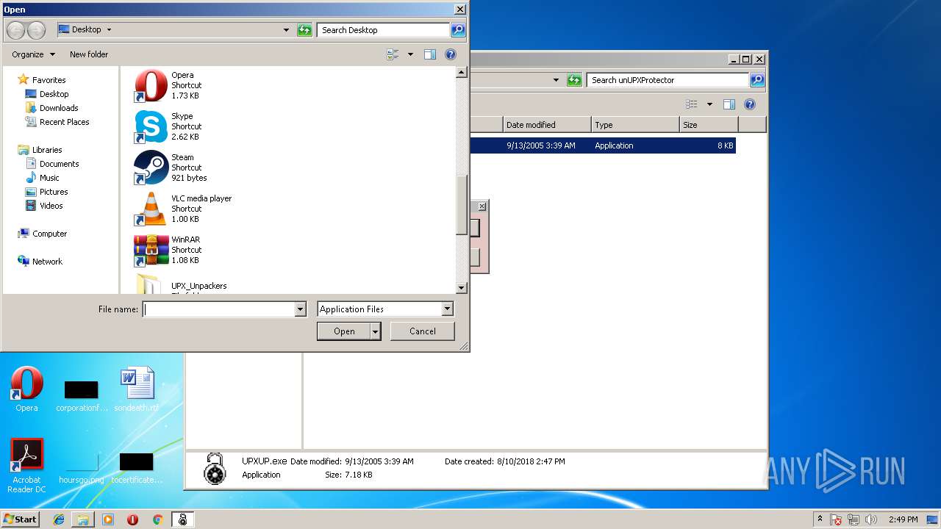Click in the Search unUPXProtector field
The width and height of the screenshot is (941, 529).
pyautogui.click(x=668, y=80)
